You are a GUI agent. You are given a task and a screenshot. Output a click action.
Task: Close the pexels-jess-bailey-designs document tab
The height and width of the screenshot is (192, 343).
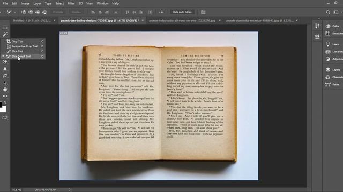tap(143, 20)
